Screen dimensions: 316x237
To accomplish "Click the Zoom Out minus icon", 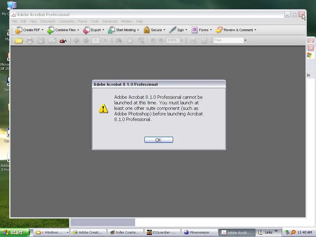I will (153, 40).
